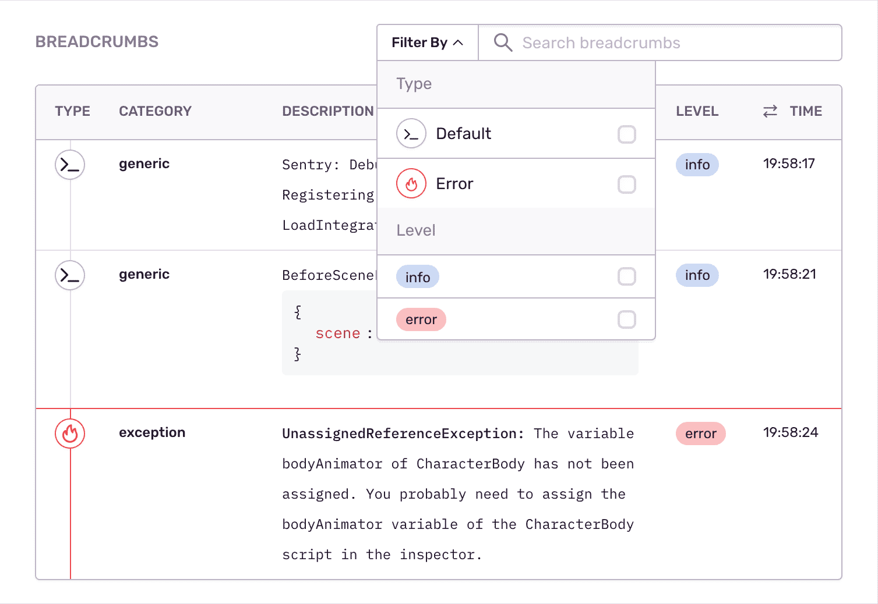
Task: Click the info badge at 19:58:17 row
Action: (x=697, y=165)
